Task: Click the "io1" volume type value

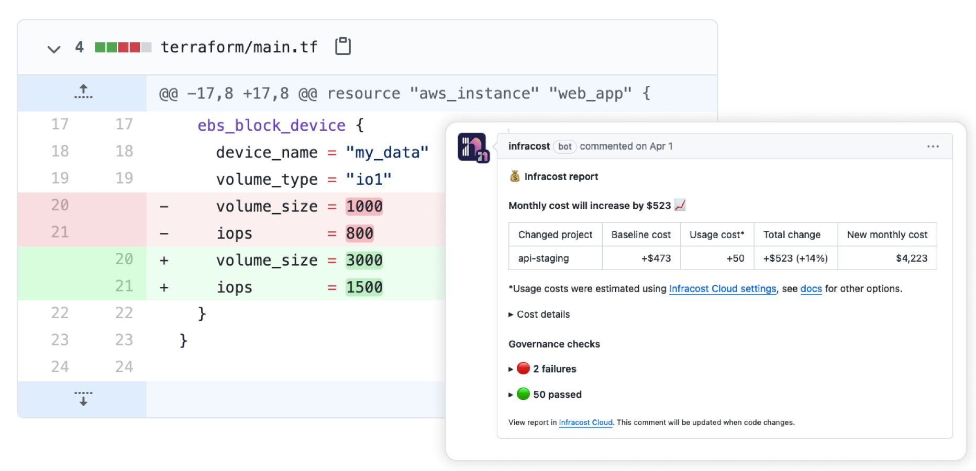Action: click(369, 179)
